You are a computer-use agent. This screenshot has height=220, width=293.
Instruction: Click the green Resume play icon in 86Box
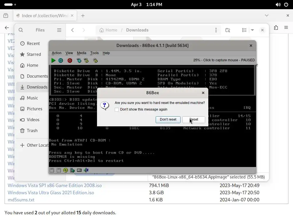(x=53, y=60)
